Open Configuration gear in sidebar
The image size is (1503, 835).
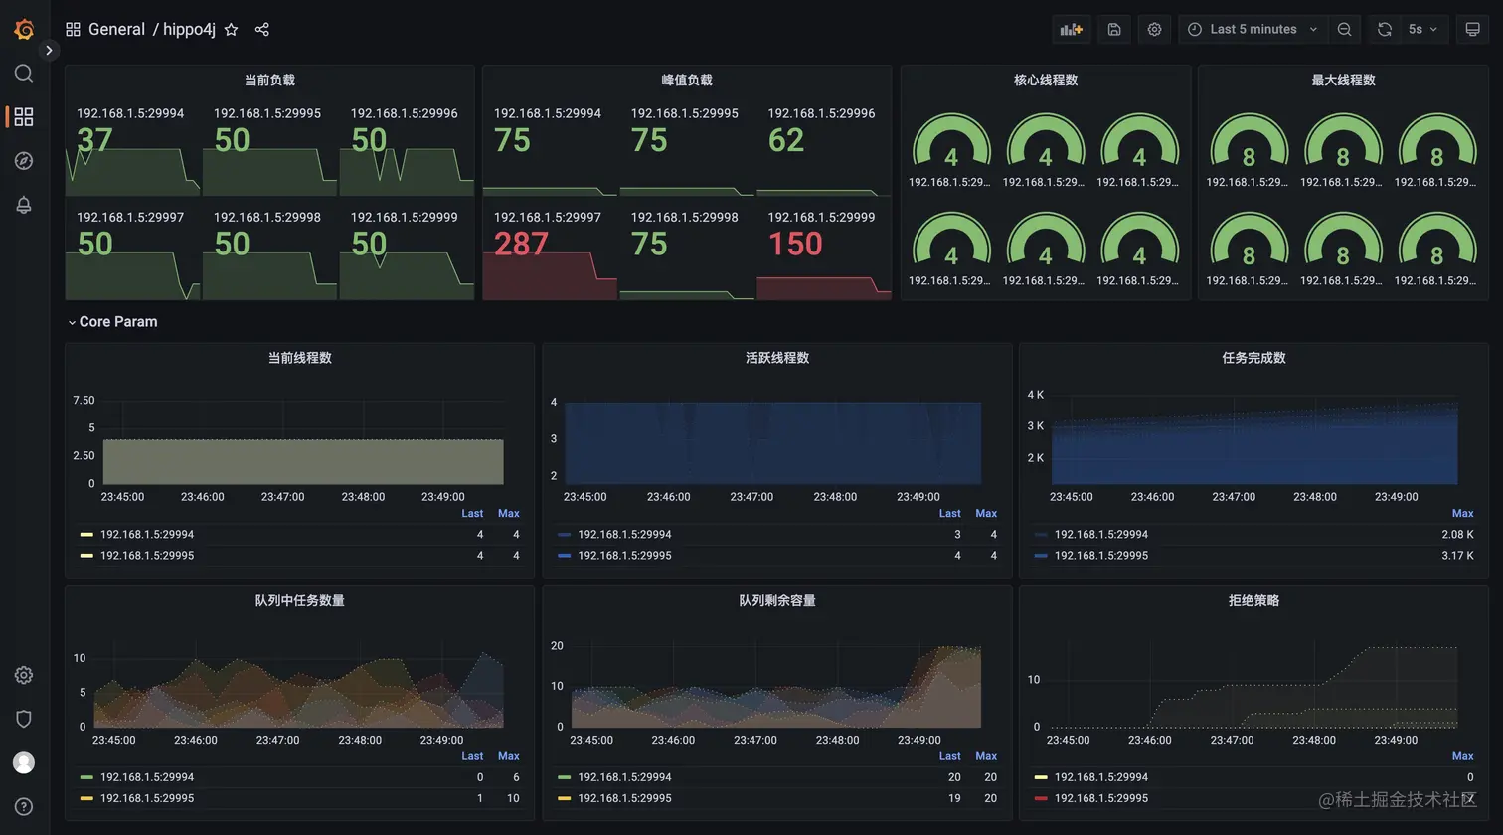(x=24, y=675)
